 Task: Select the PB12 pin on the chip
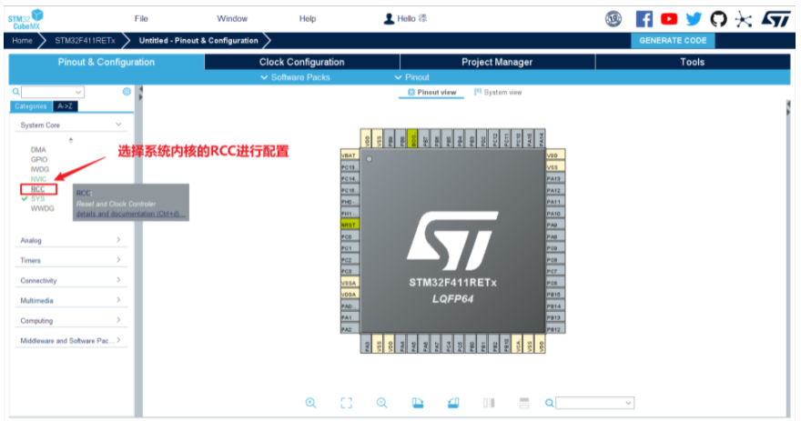[555, 329]
